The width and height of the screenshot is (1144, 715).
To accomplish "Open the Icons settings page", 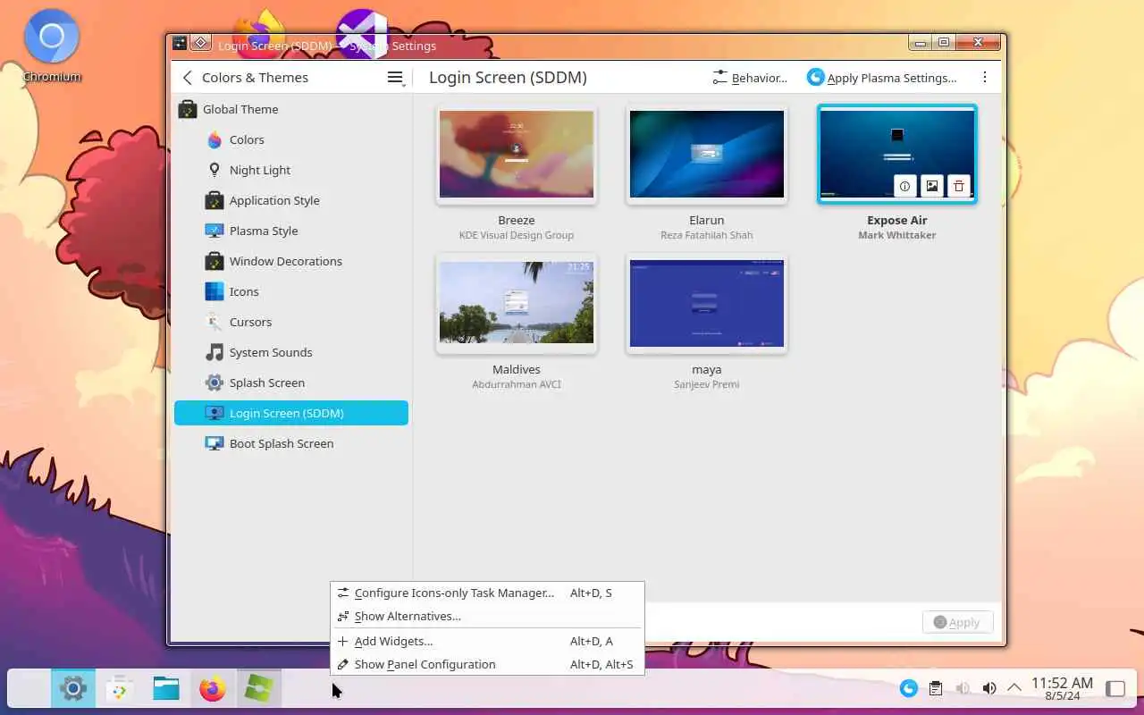I will [291, 291].
